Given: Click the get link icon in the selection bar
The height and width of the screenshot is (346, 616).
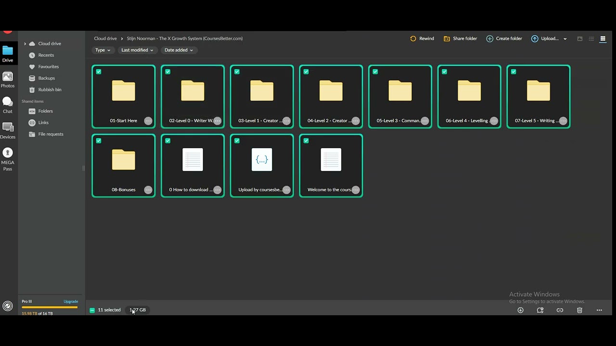Looking at the screenshot, I should pyautogui.click(x=560, y=310).
